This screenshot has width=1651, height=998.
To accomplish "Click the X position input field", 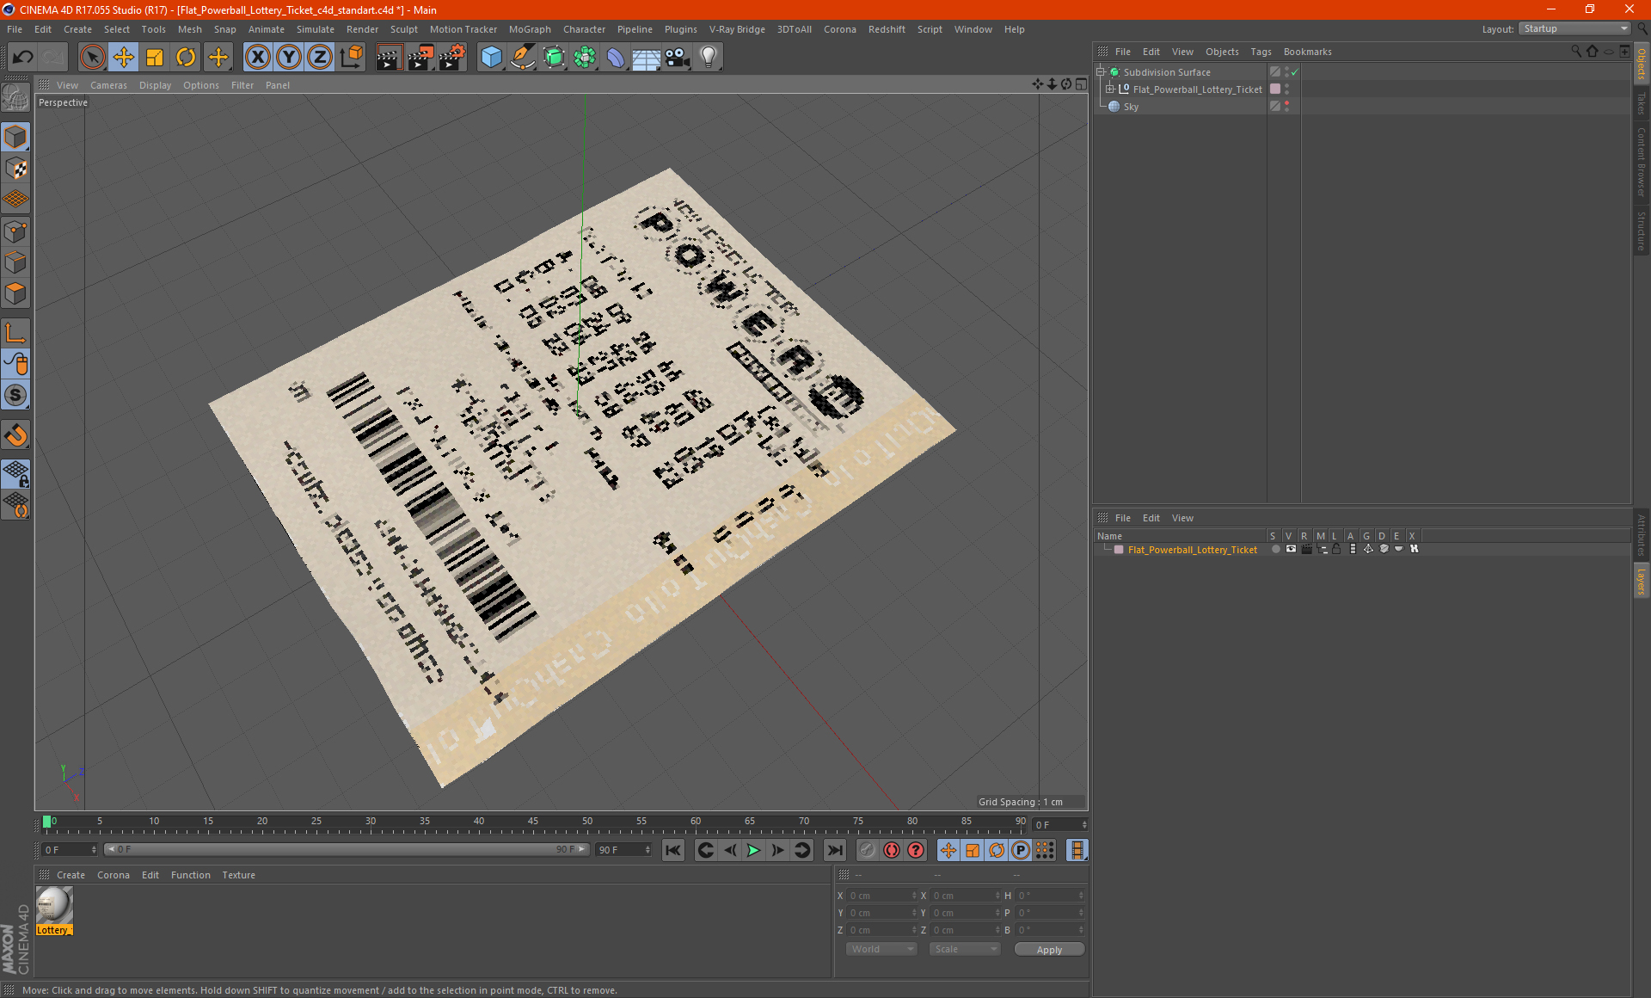I will 881,896.
